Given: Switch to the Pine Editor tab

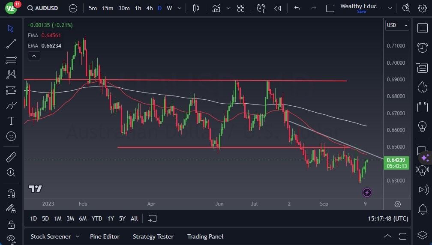Looking at the screenshot, I should (x=105, y=236).
